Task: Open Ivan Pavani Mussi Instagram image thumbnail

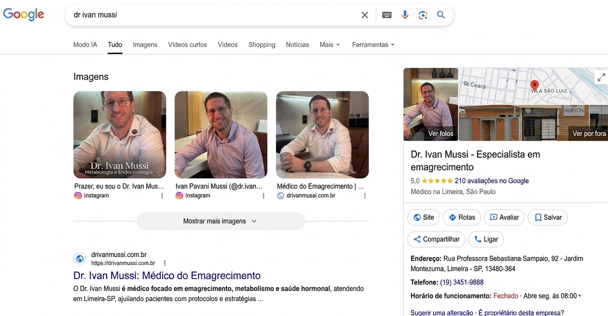Action: click(221, 135)
